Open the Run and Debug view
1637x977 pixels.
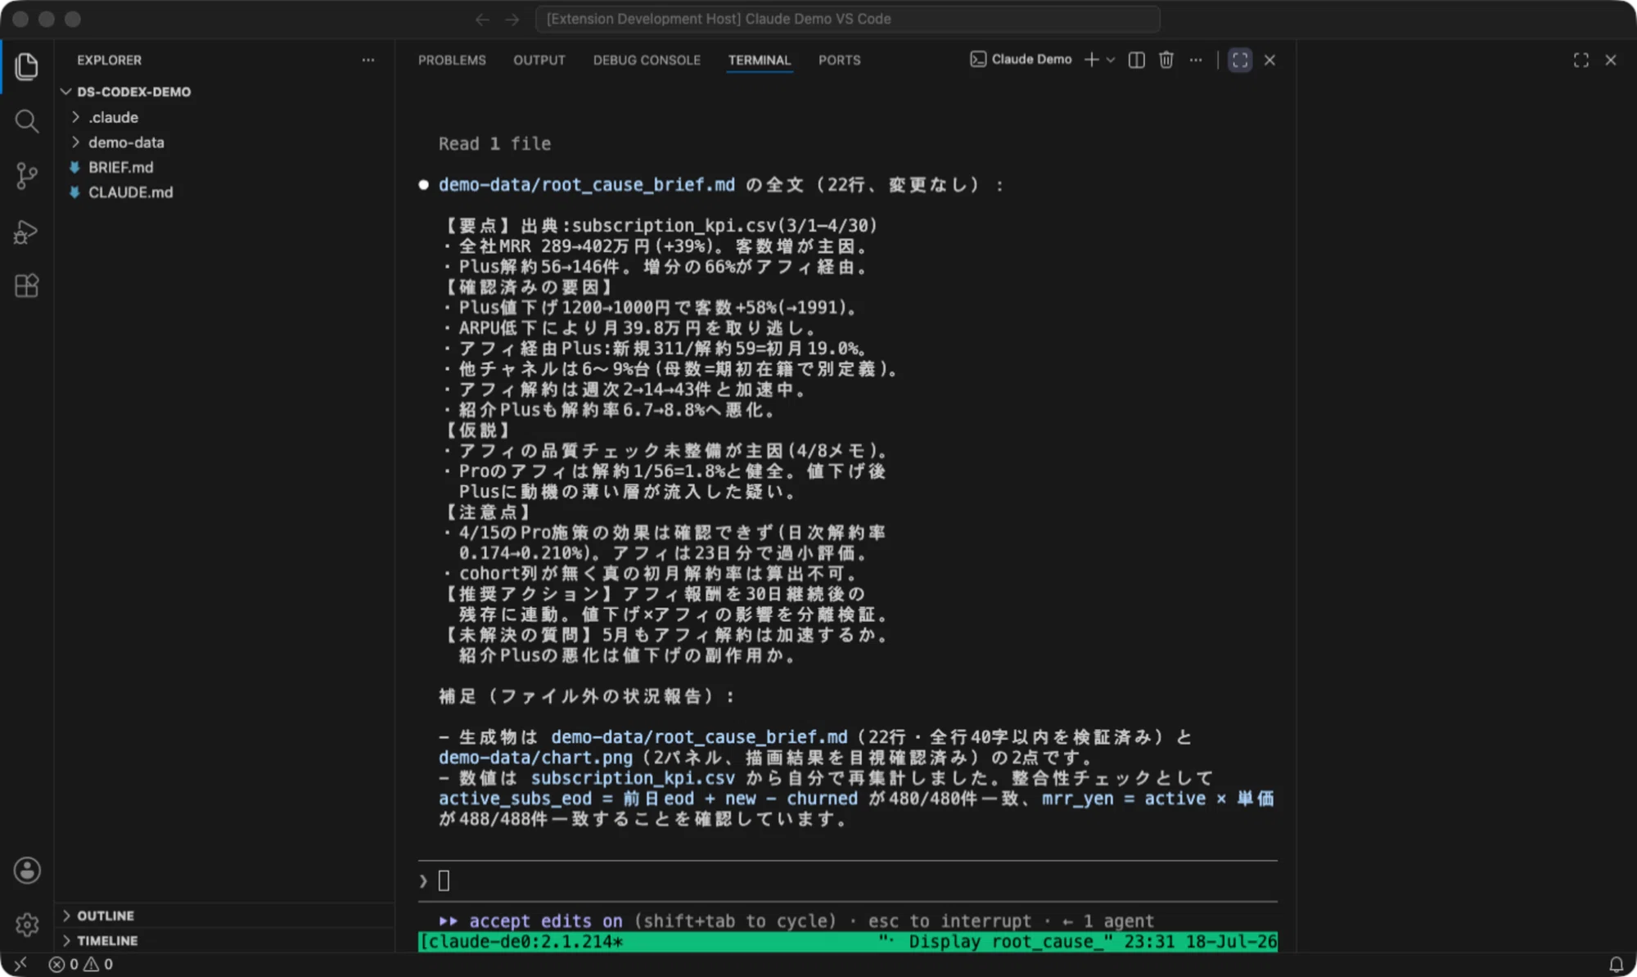pos(26,232)
